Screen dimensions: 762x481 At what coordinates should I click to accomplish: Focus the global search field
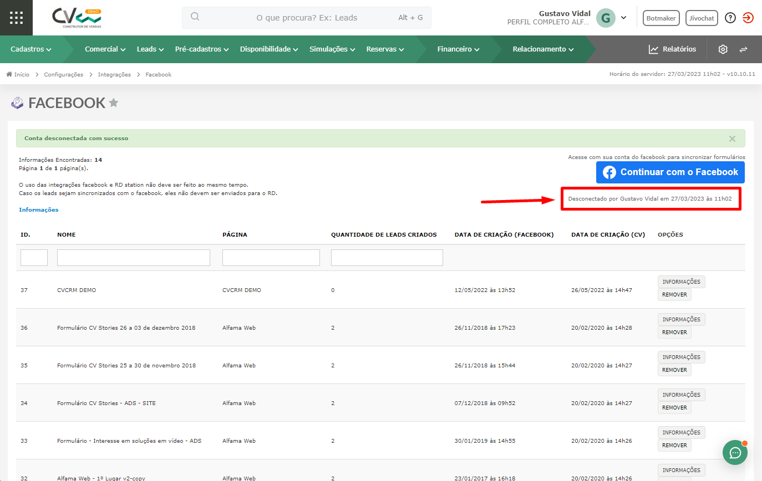pyautogui.click(x=307, y=18)
